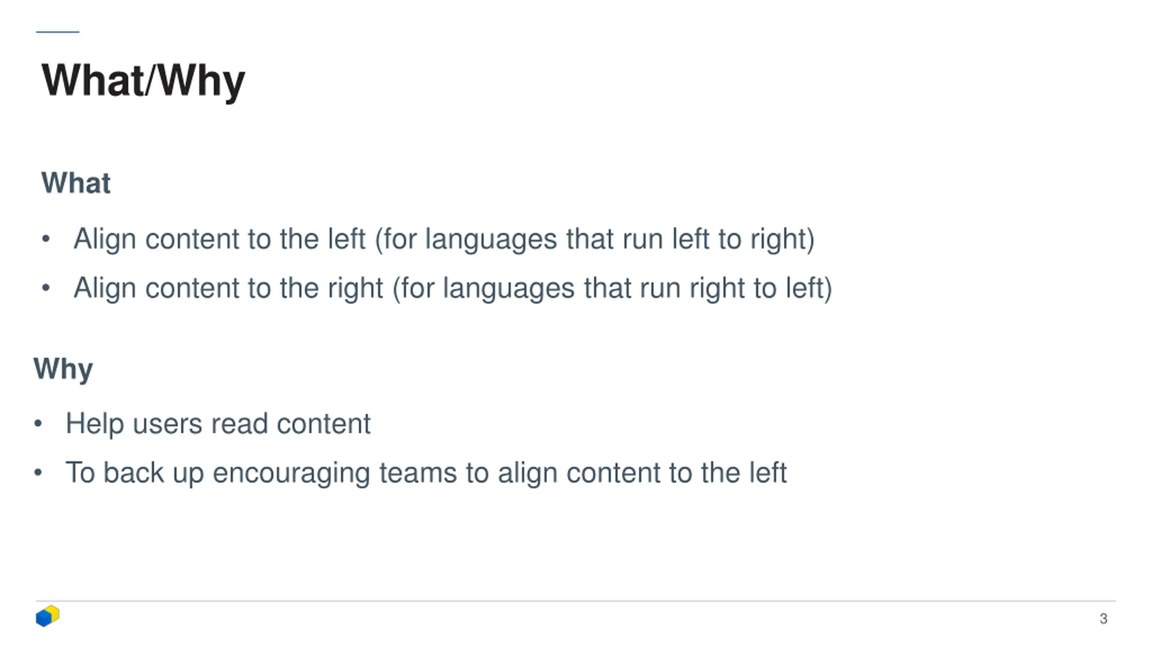Click the word "users" in the Why section
The image size is (1152, 648).
167,424
